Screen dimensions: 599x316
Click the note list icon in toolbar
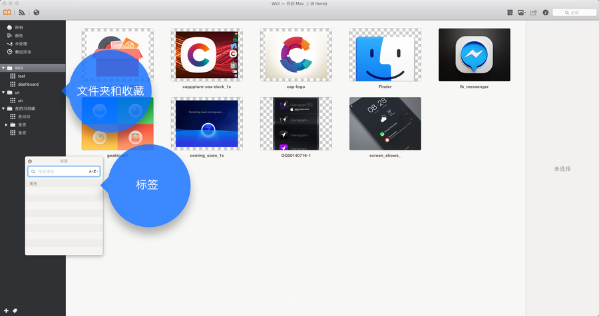click(x=510, y=12)
